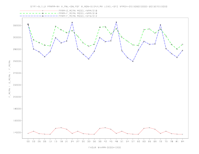Click the 36 forecast hour tick label
Viewport: 199px width, 154px height.
94,141
